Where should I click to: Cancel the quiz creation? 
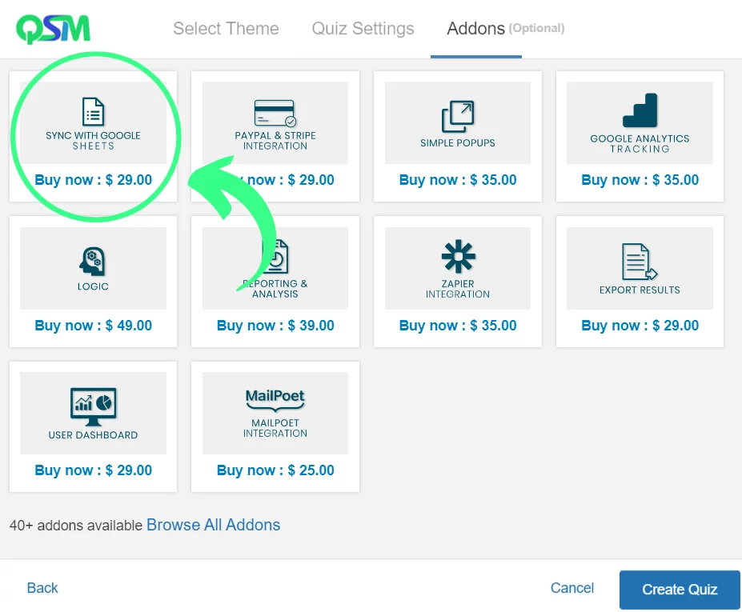tap(572, 588)
